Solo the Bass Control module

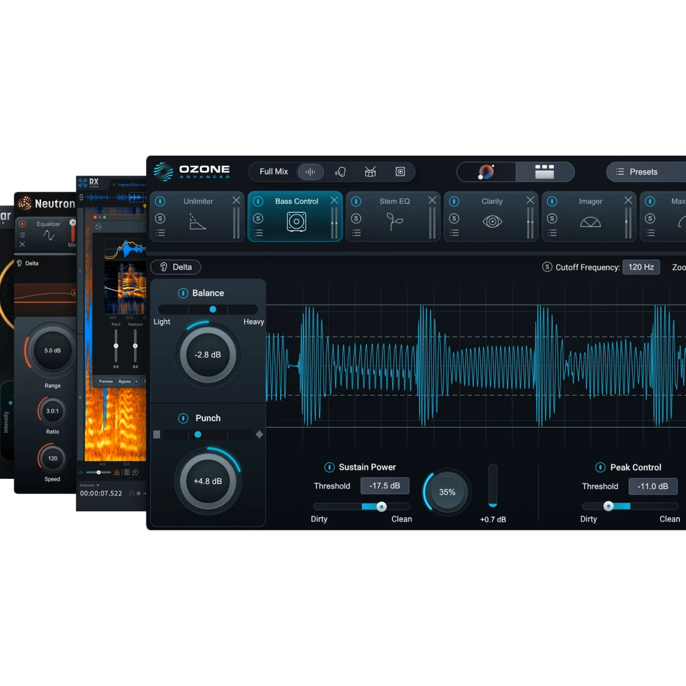258,219
